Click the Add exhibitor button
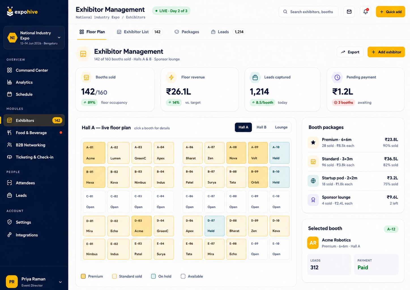The image size is (410, 290). coord(386,52)
